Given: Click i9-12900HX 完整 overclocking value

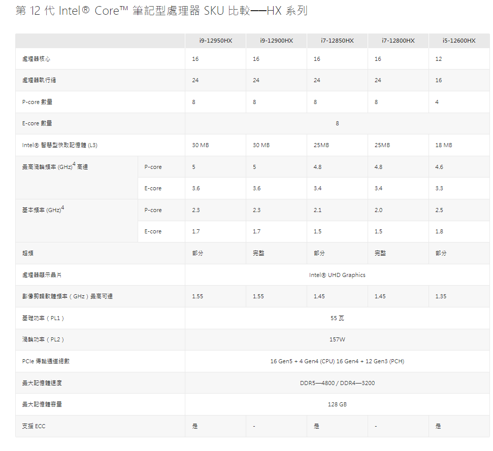Looking at the screenshot, I should point(258,253).
